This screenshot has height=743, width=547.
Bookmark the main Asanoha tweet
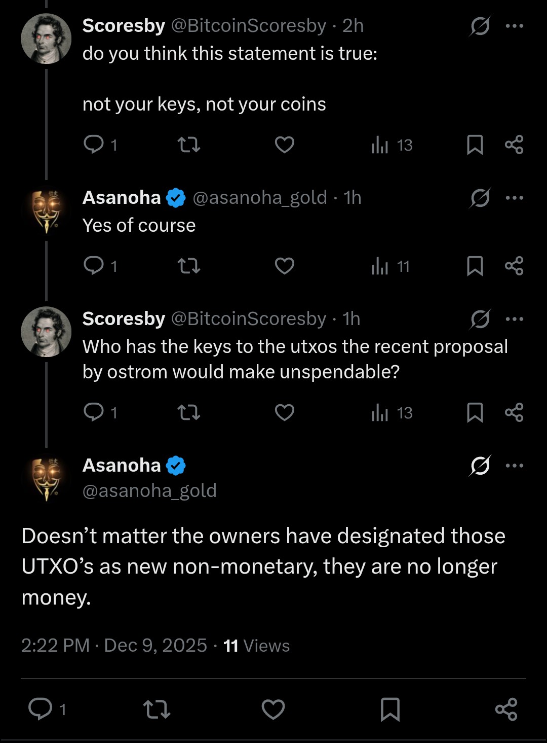(390, 709)
